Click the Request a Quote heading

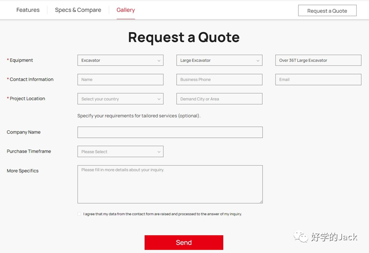pyautogui.click(x=184, y=37)
